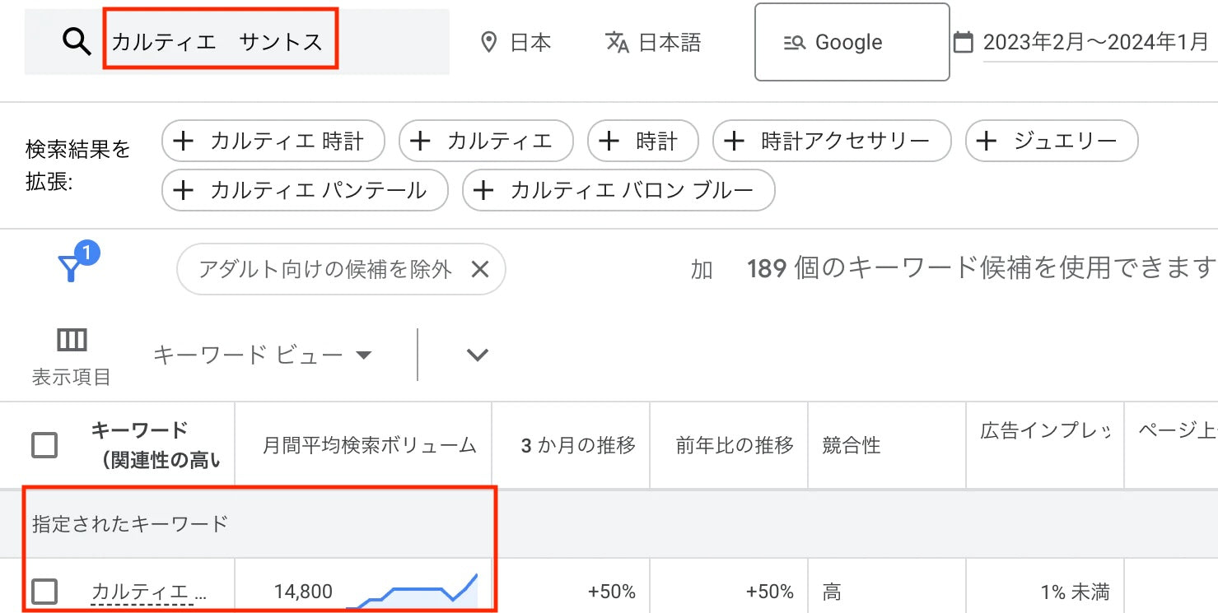Click the search trend sparkline chart
This screenshot has width=1218, height=613.
(412, 592)
